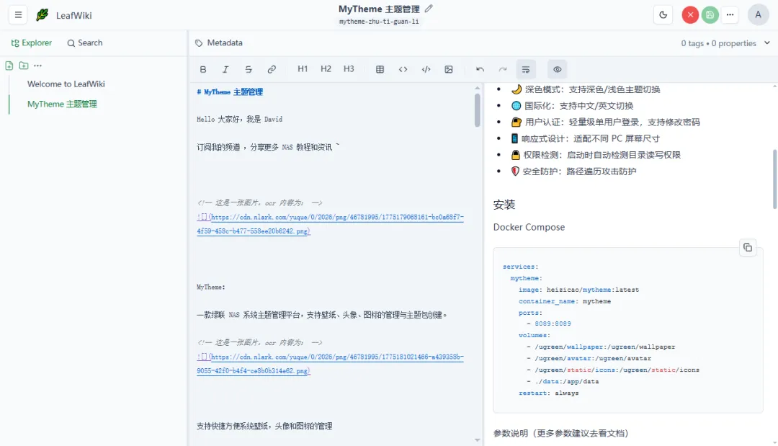Click the Metadata tag icon
The image size is (778, 446).
[x=199, y=43]
